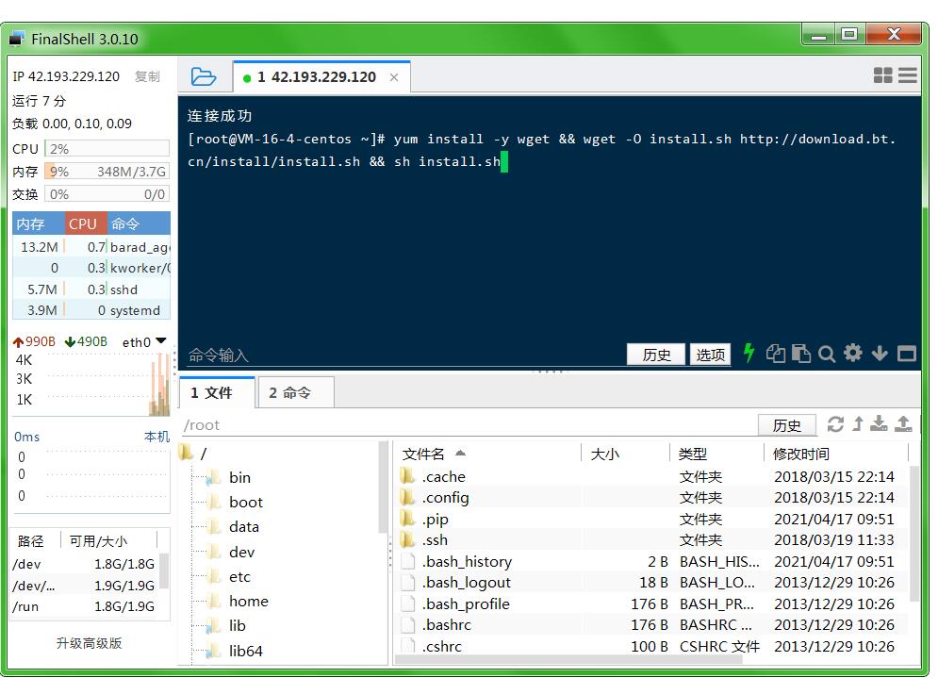The height and width of the screenshot is (678, 938).
Task: Open terminal settings gear icon
Action: coord(853,354)
